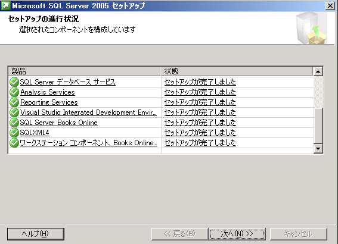The image size is (338, 244).
Task: Click the check icon beside Visual Studio Integrated Development
Action: (14, 112)
